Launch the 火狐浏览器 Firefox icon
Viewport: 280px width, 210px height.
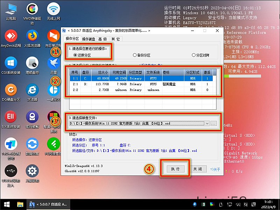click(x=32, y=38)
